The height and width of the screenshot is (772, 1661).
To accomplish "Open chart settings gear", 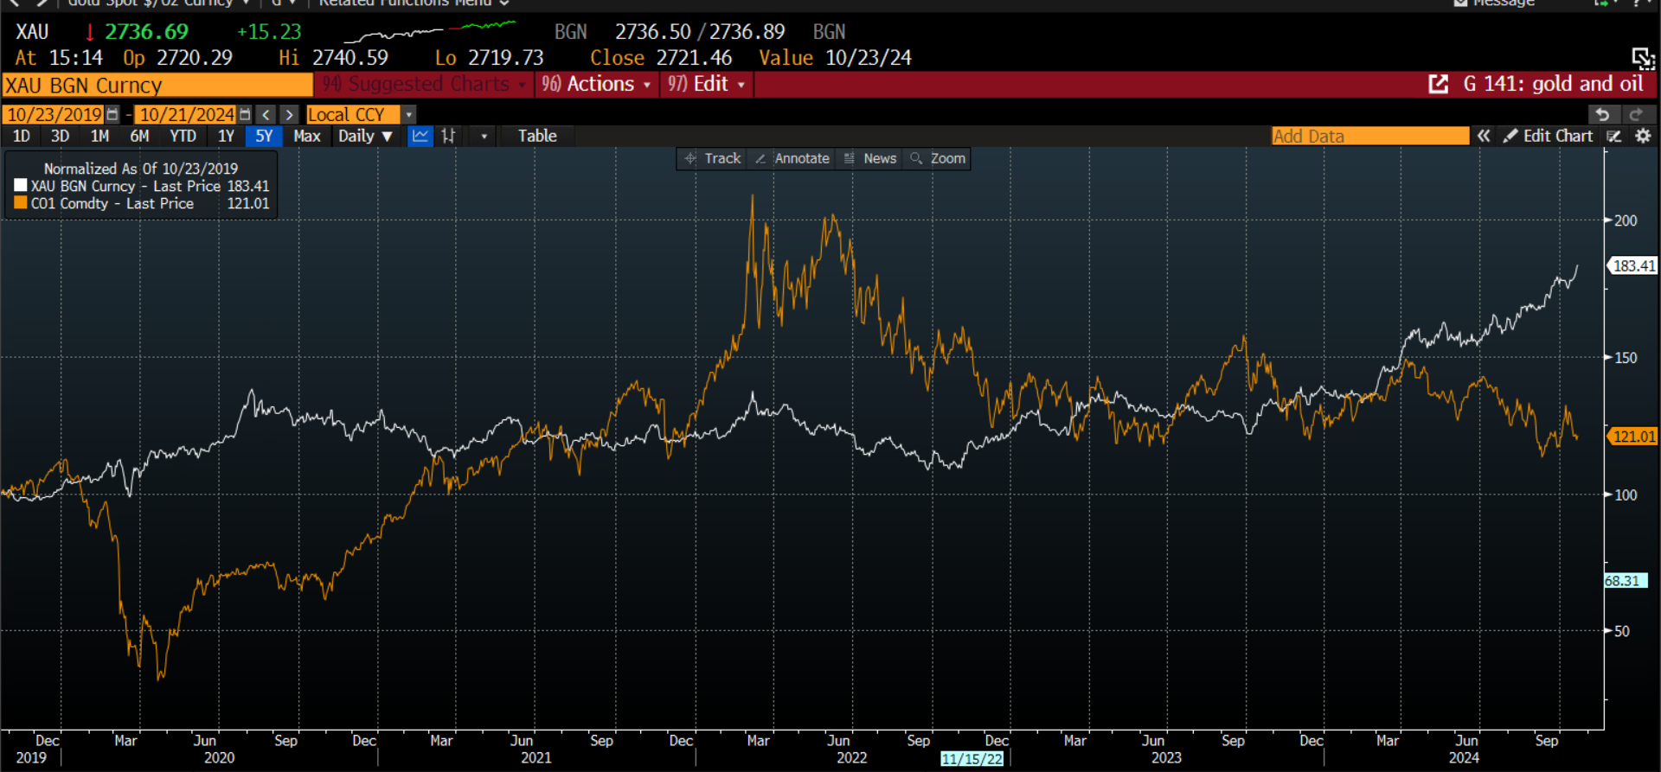I will point(1643,136).
